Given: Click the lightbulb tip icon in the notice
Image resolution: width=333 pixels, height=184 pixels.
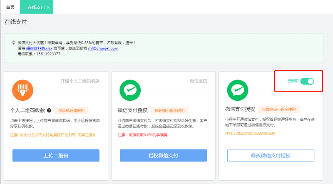Looking at the screenshot, I should [x=14, y=42].
